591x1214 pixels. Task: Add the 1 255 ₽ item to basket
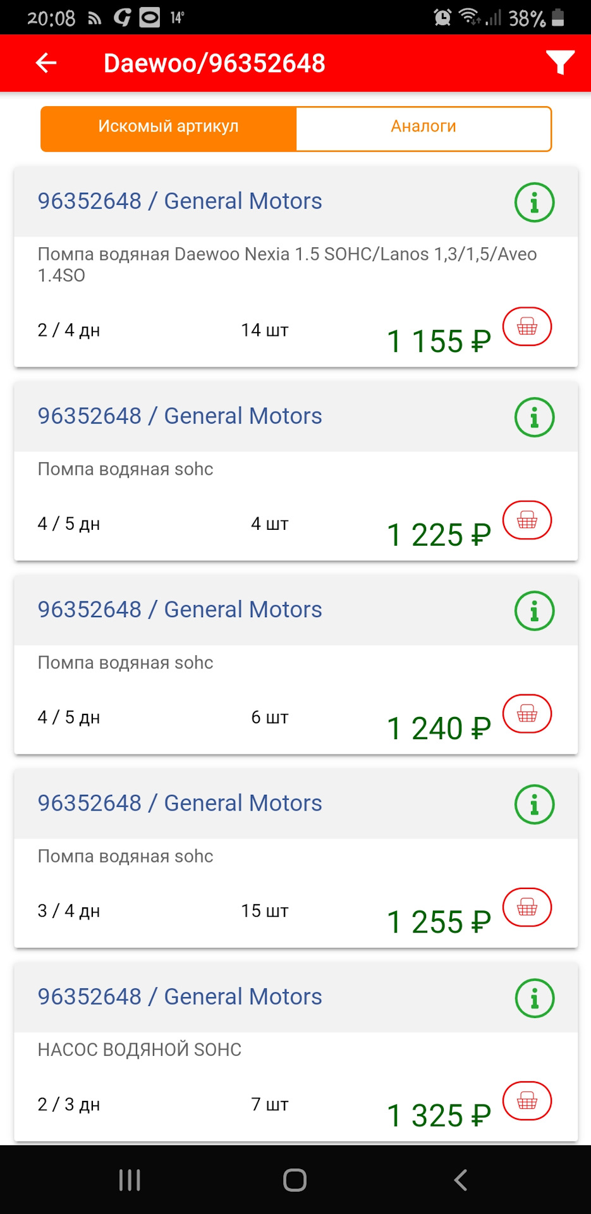pyautogui.click(x=527, y=907)
